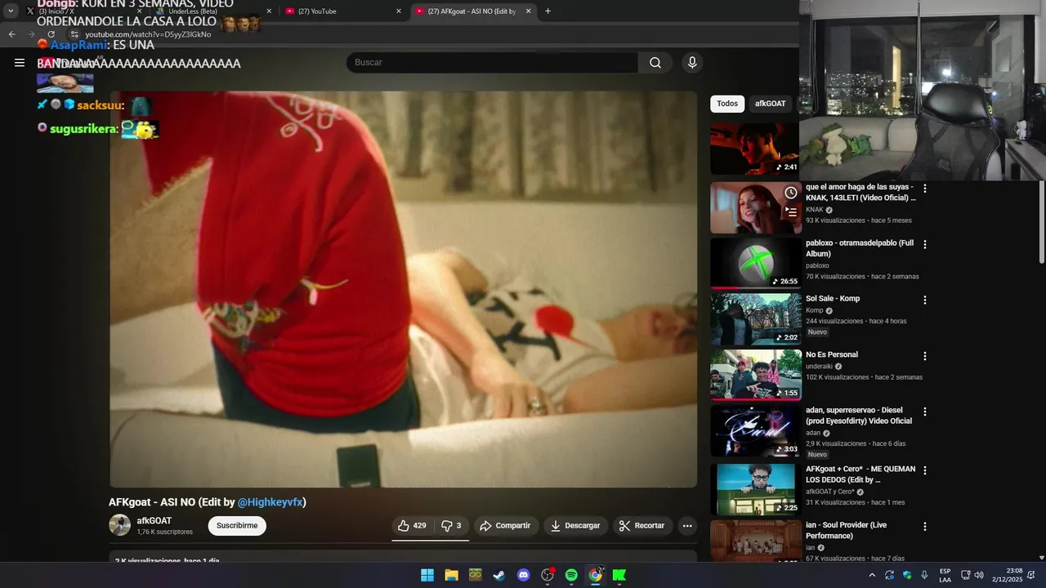Open Spotify from the taskbar
This screenshot has height=588, width=1046.
click(x=571, y=575)
